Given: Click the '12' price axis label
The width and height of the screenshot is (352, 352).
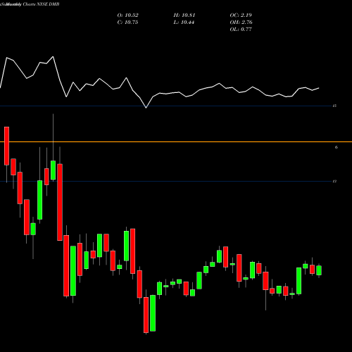Looking at the screenshot, I should (x=334, y=181).
